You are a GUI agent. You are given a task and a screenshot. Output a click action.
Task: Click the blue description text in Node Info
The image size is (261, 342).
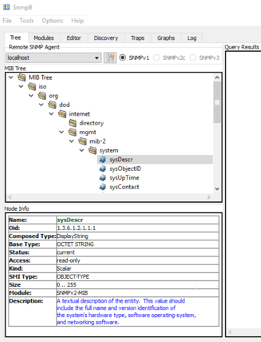click(126, 311)
